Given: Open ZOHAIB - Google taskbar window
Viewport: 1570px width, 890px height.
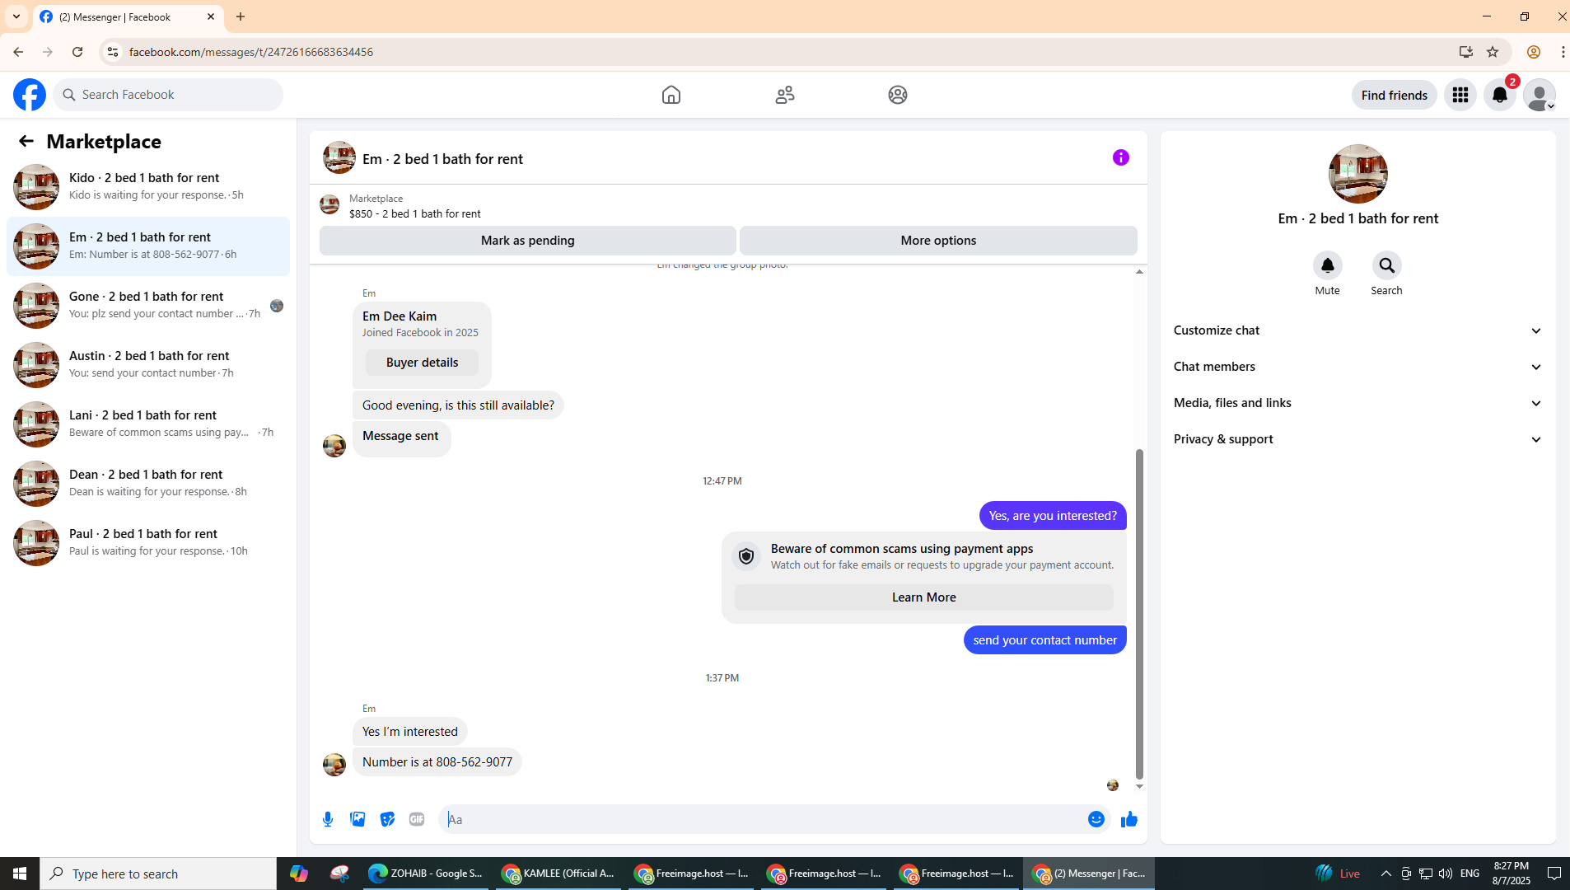Looking at the screenshot, I should (x=425, y=874).
